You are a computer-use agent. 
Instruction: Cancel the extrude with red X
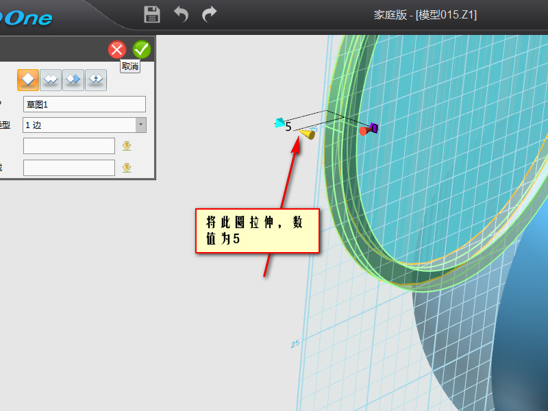pos(117,49)
